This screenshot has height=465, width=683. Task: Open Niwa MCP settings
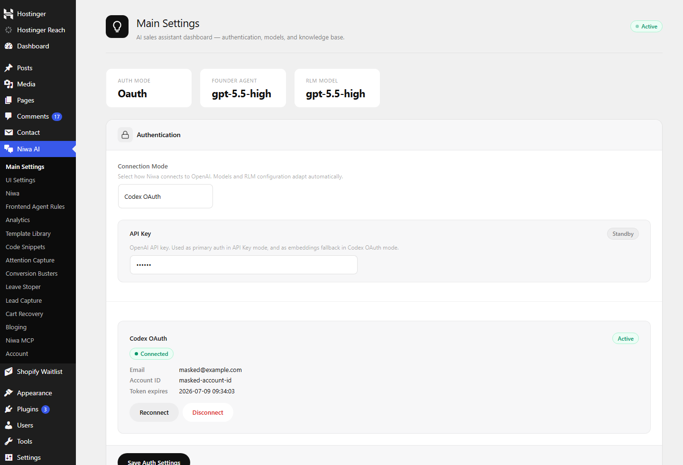(20, 340)
